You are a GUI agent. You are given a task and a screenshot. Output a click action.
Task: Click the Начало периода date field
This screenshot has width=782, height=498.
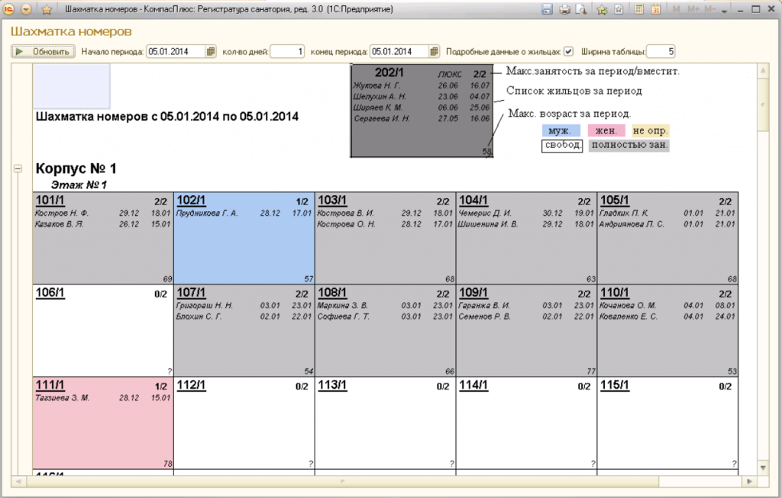[x=176, y=51]
